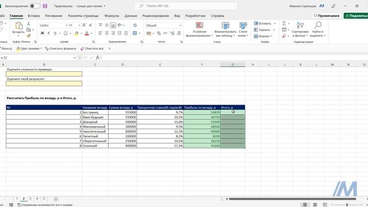Open the Insert (Вставка) ribbon tab
The height and width of the screenshot is (207, 368).
[33, 16]
